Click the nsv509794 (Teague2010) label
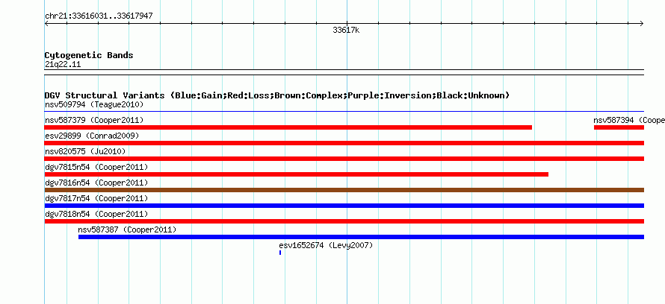The width and height of the screenshot is (665, 304). (x=94, y=104)
